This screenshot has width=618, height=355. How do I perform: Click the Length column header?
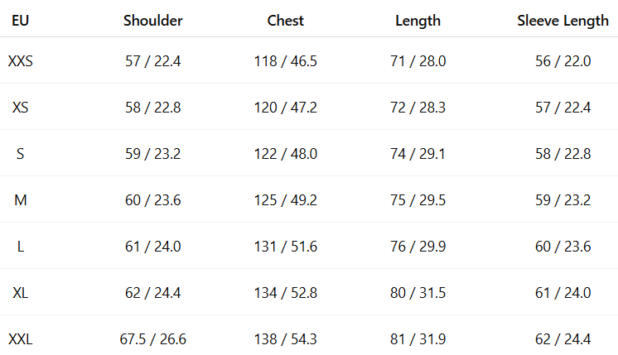coord(418,21)
